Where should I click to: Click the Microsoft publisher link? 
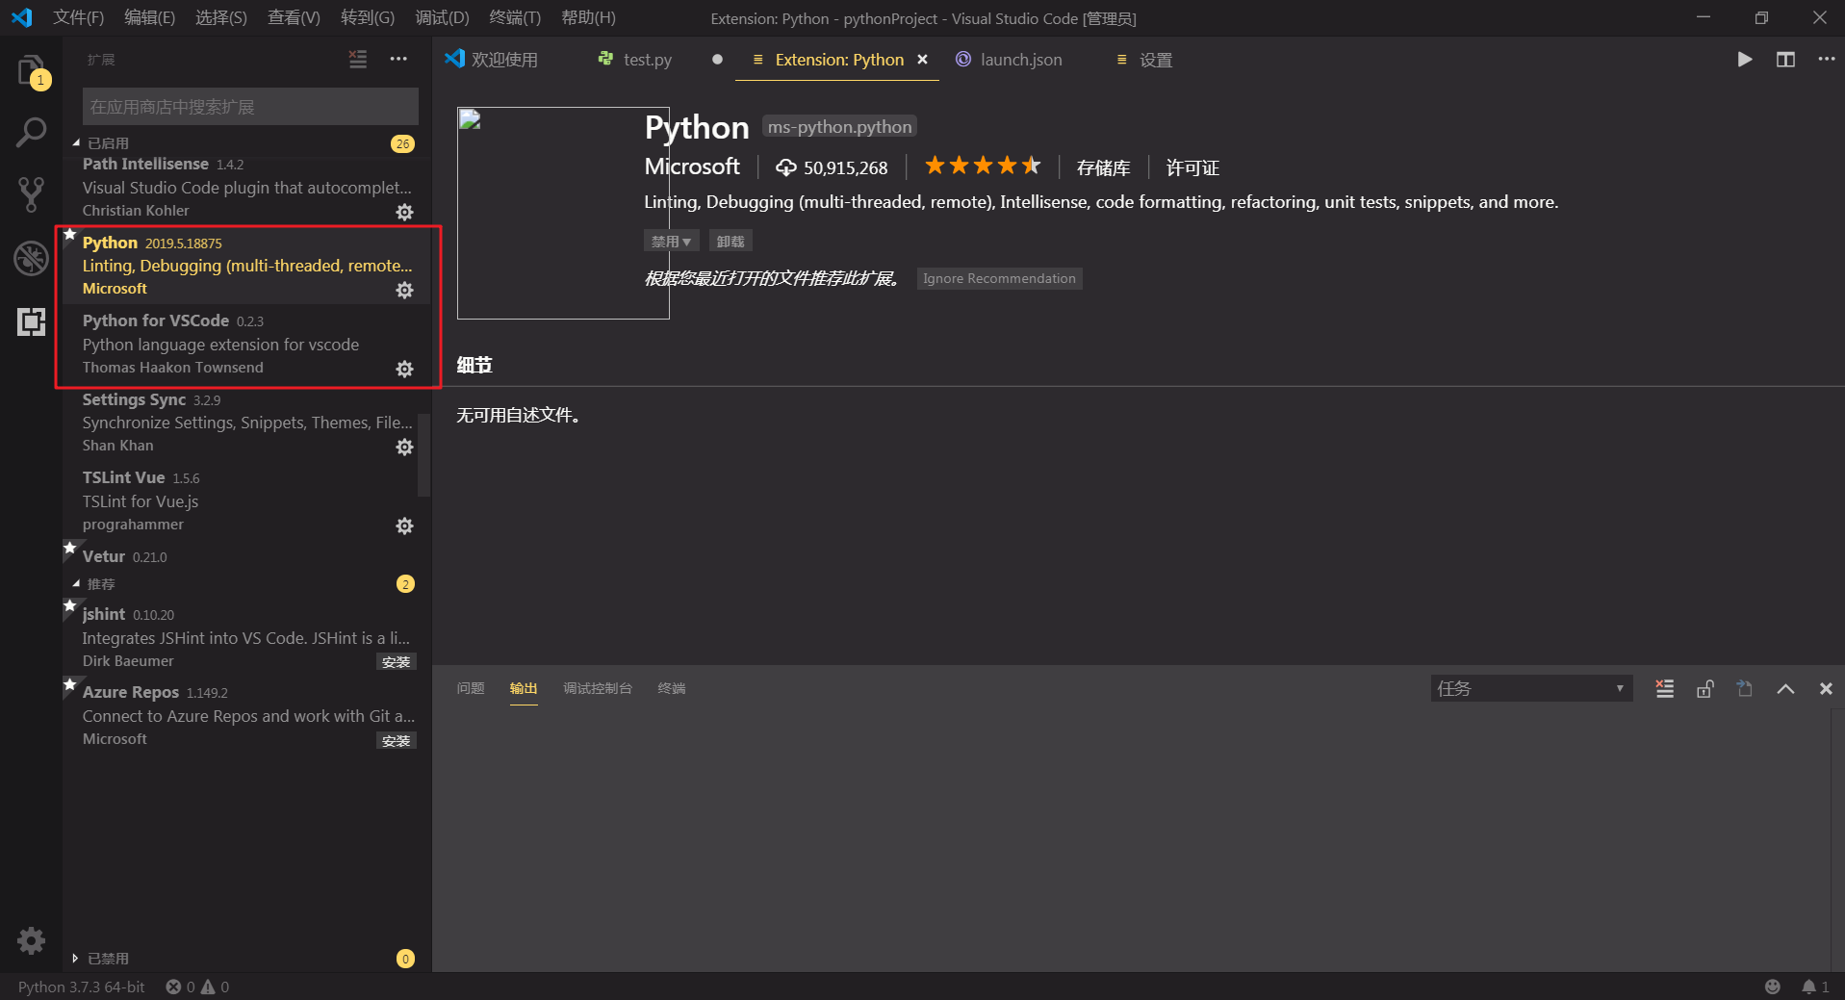[692, 167]
